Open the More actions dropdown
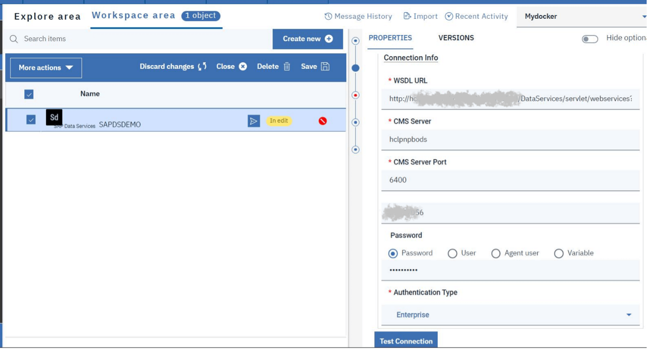The height and width of the screenshot is (349, 649). (x=45, y=67)
